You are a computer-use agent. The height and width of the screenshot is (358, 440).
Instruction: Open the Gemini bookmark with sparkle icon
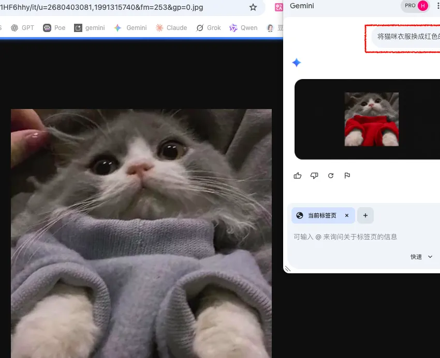[x=130, y=28]
